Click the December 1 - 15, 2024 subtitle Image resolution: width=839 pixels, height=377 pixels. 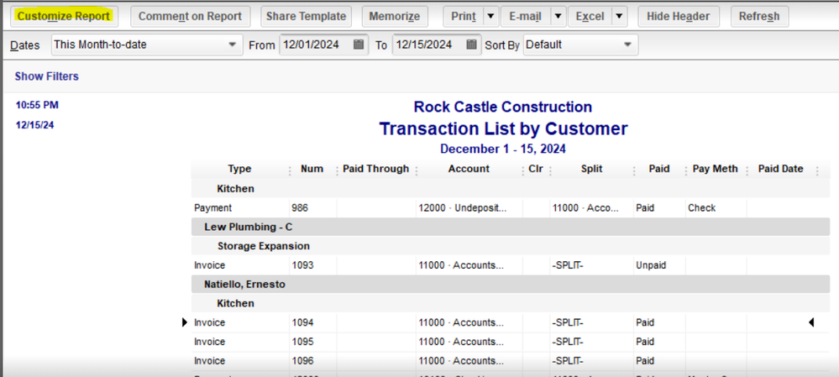click(x=503, y=149)
